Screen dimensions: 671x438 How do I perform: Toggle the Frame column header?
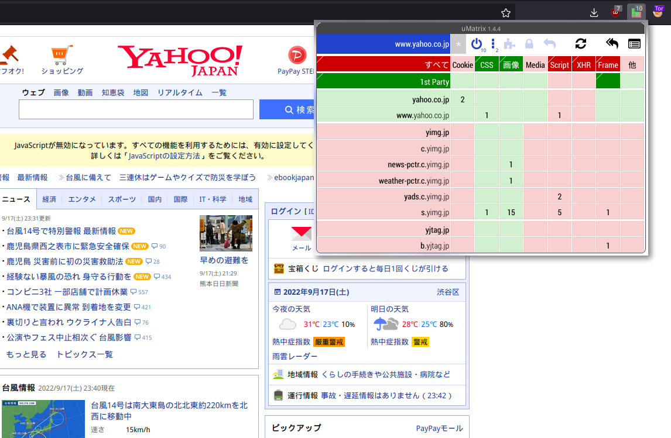point(608,64)
